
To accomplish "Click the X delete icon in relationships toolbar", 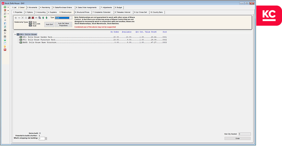I will click(x=23, y=18).
